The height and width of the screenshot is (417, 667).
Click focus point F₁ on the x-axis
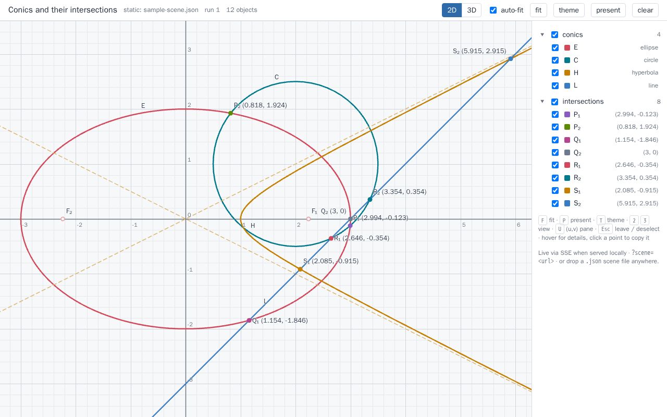[x=308, y=219]
